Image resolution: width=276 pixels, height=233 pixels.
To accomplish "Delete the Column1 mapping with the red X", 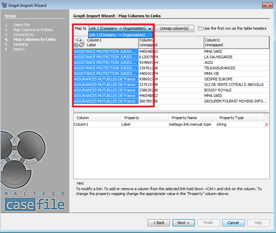I will tap(267, 124).
